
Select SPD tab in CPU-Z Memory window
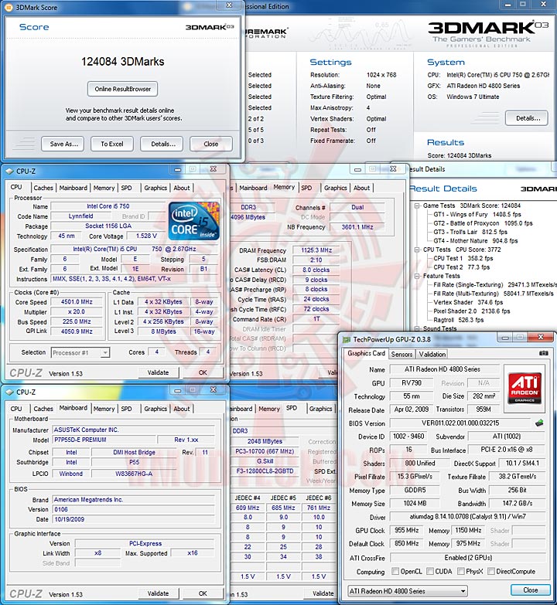click(x=306, y=188)
